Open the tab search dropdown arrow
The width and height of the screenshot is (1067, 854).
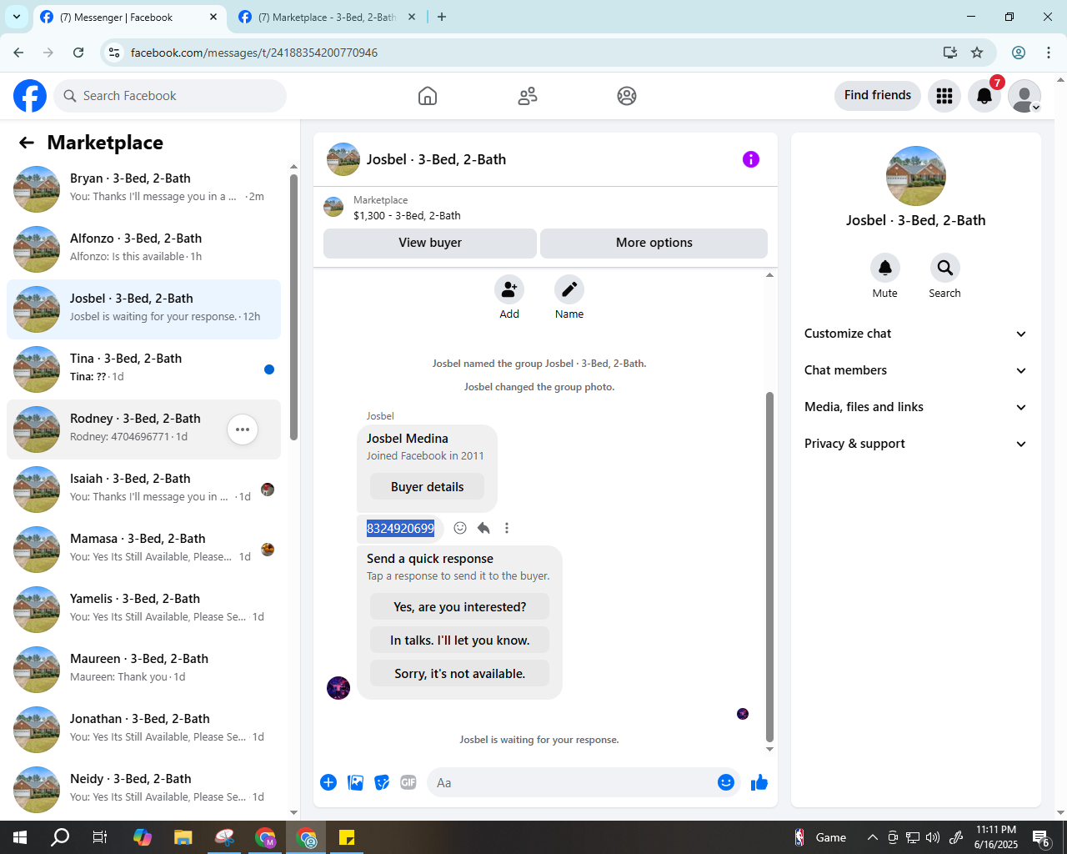coord(17,17)
